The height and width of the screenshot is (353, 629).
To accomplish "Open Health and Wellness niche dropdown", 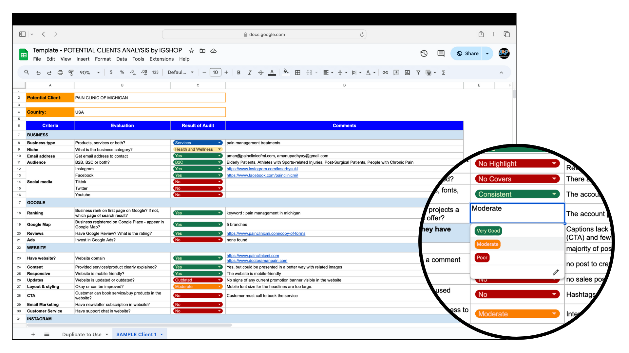I will [x=198, y=149].
